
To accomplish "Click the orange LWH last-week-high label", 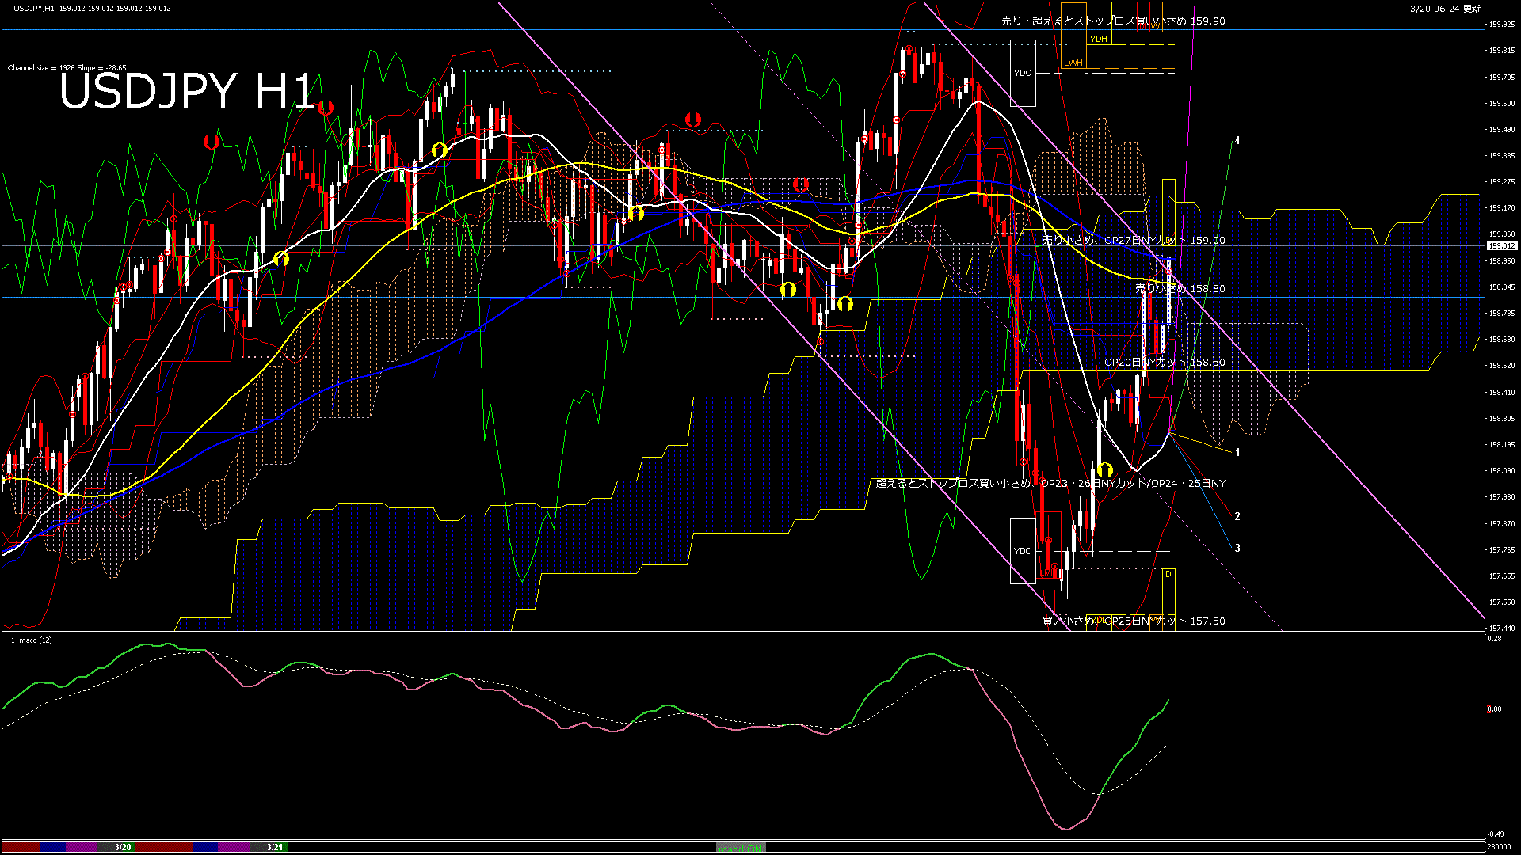I will (x=1073, y=63).
